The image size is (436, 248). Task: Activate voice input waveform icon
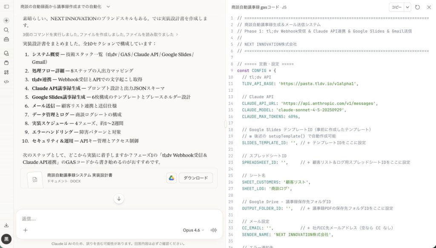[214, 230]
